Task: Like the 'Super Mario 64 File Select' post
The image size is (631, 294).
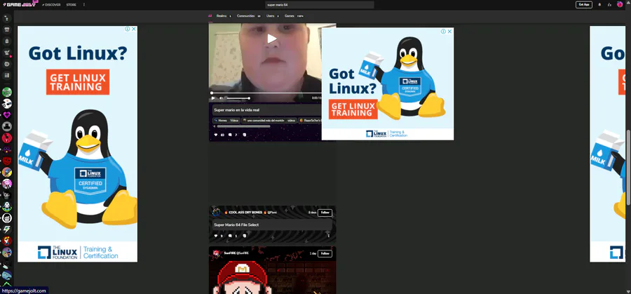Action: coord(216,236)
